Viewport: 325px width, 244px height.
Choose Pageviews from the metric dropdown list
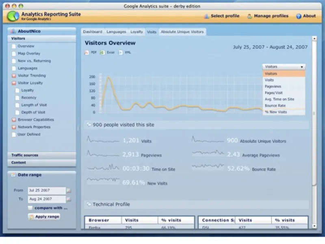click(x=284, y=87)
